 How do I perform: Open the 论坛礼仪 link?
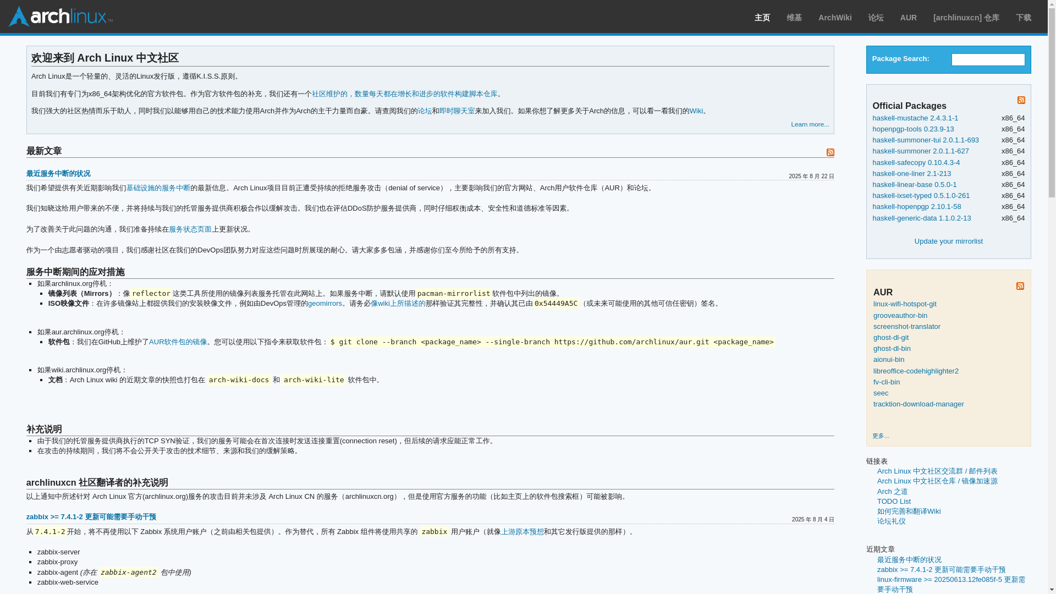[891, 521]
